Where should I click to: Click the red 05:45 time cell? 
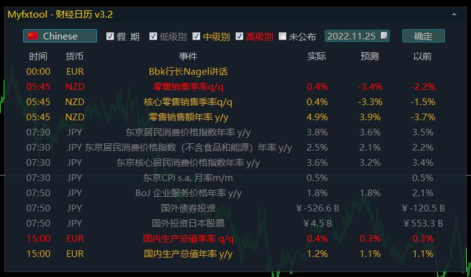point(38,87)
